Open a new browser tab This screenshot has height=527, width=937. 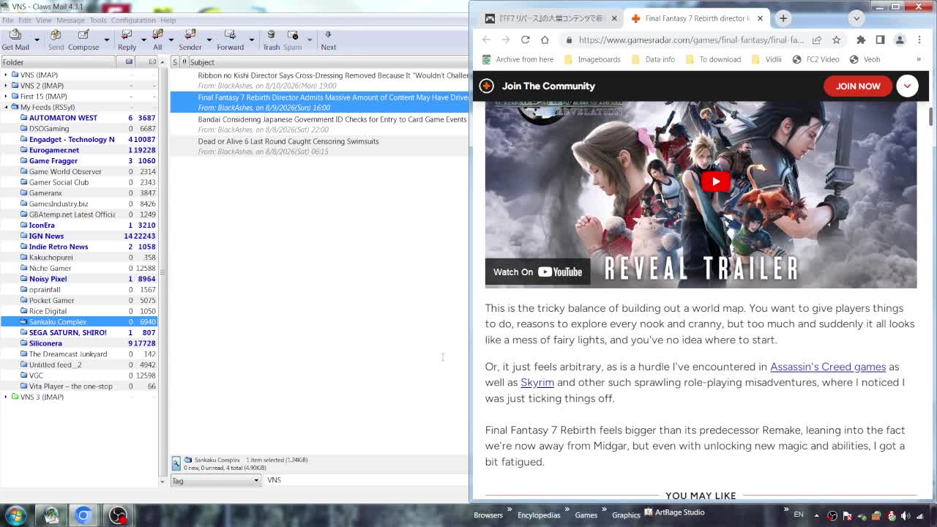pyautogui.click(x=783, y=18)
